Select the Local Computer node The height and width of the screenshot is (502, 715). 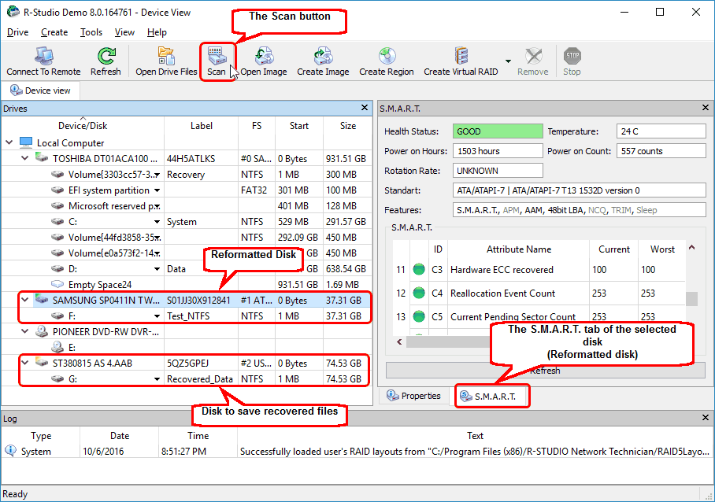70,143
